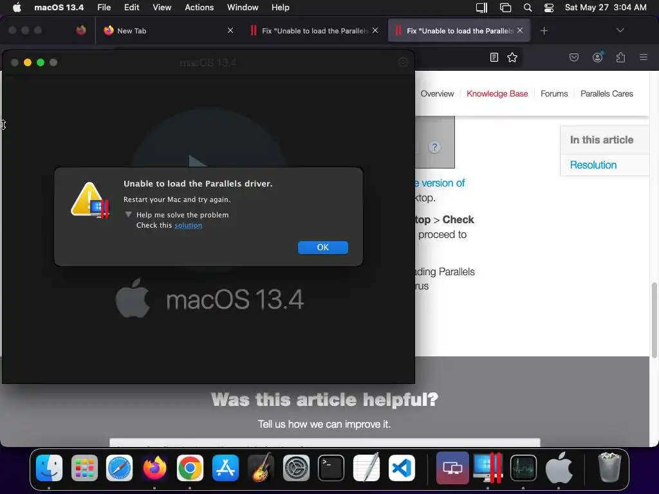Open the Apple menu
This screenshot has width=659, height=494.
pos(17,8)
